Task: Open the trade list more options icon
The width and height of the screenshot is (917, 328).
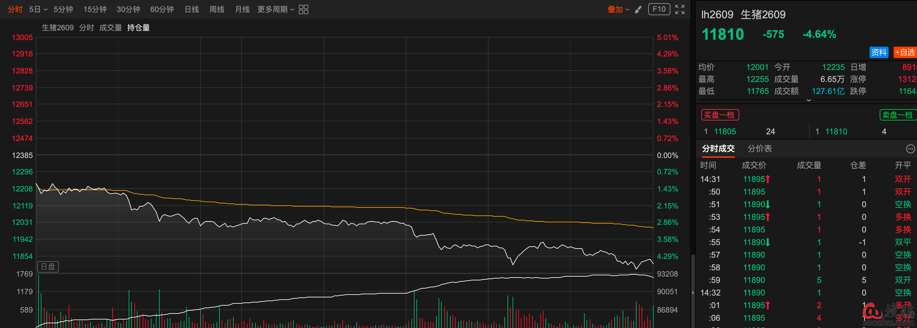Action: pos(910,149)
